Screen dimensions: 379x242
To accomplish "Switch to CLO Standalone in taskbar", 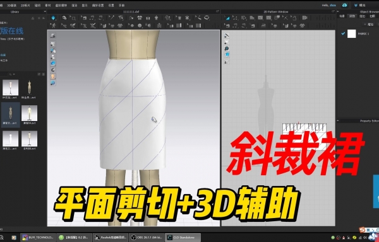I will tap(183, 238).
